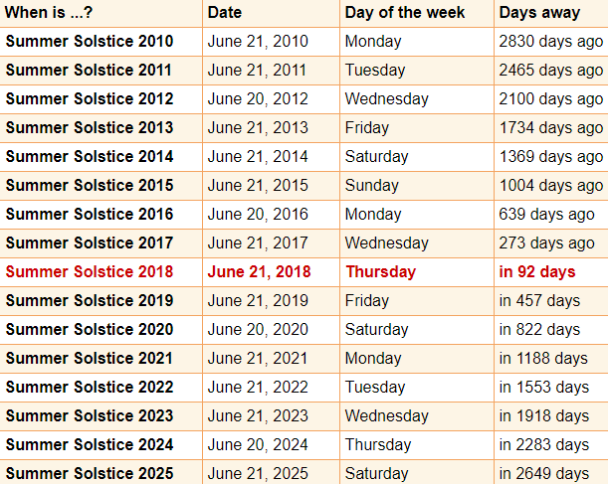Open the 'Summer Solstice 2023' entry
This screenshot has width=608, height=484.
90,415
